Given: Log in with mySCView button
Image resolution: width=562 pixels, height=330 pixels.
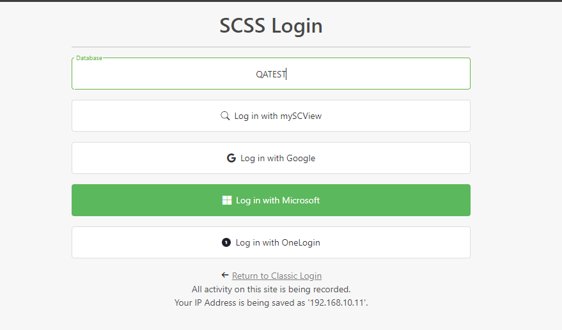Looking at the screenshot, I should click(271, 116).
